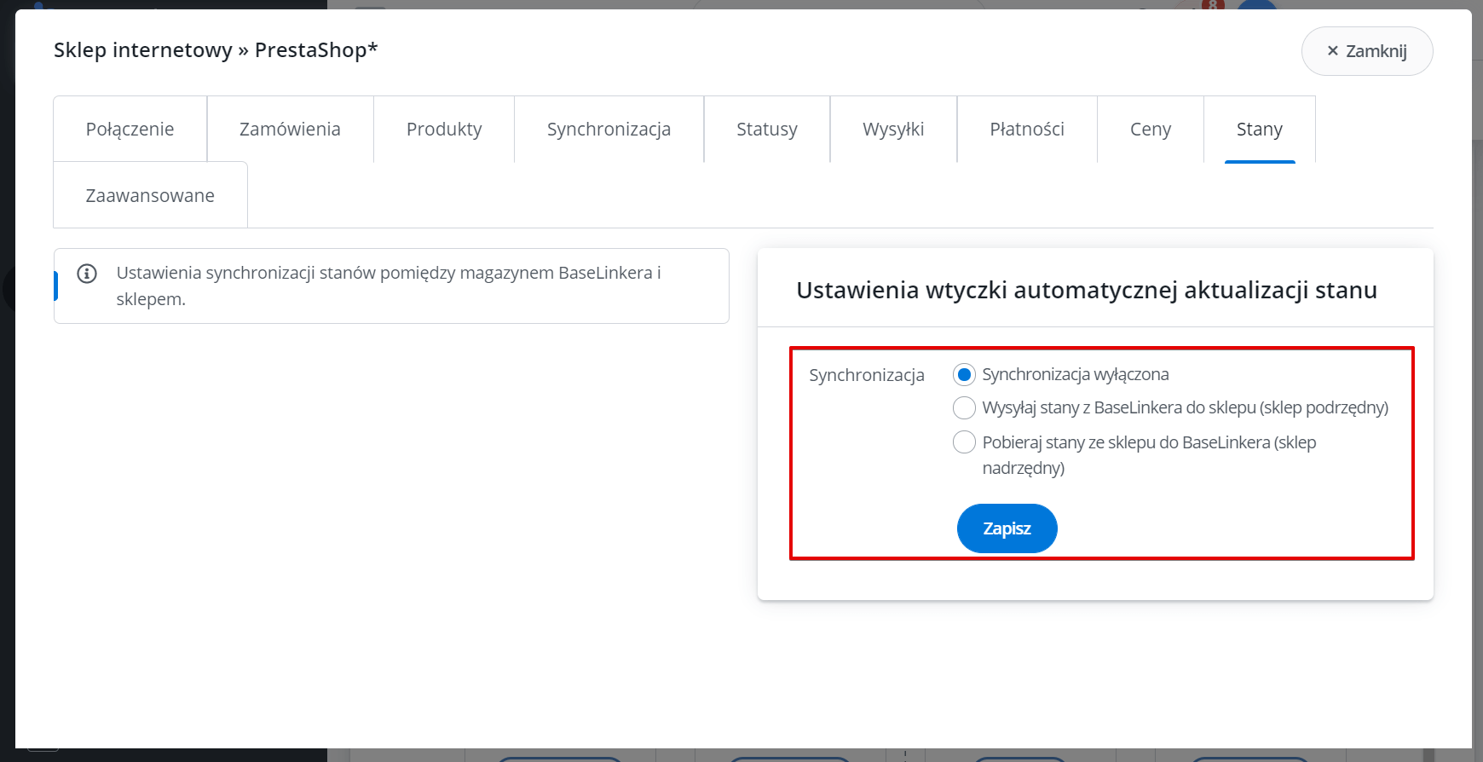
Task: Click the Zapisz button
Action: pos(1007,528)
